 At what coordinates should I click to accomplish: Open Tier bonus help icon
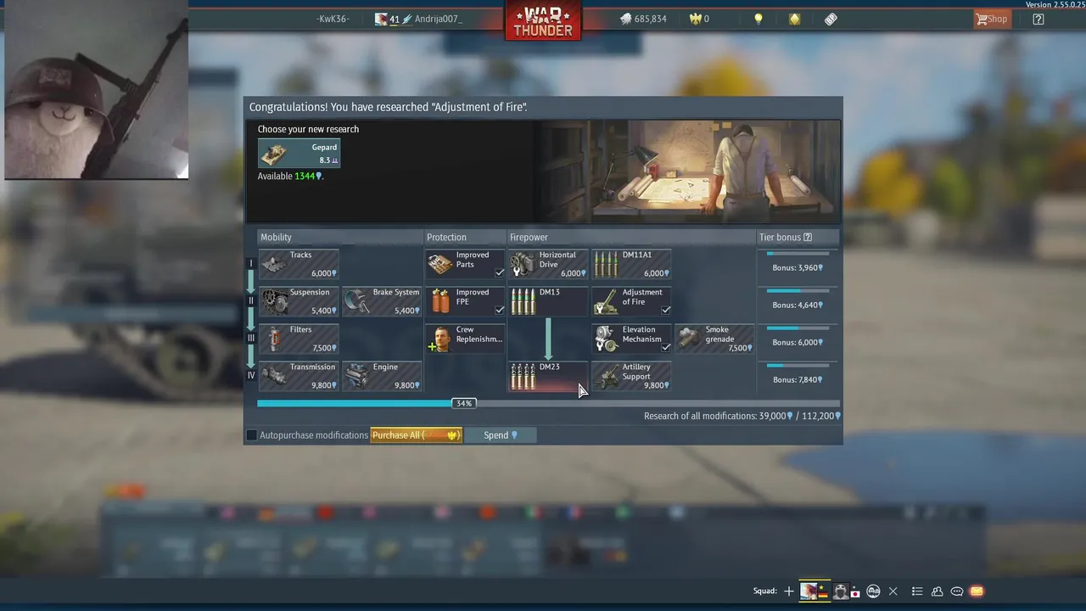(x=808, y=238)
